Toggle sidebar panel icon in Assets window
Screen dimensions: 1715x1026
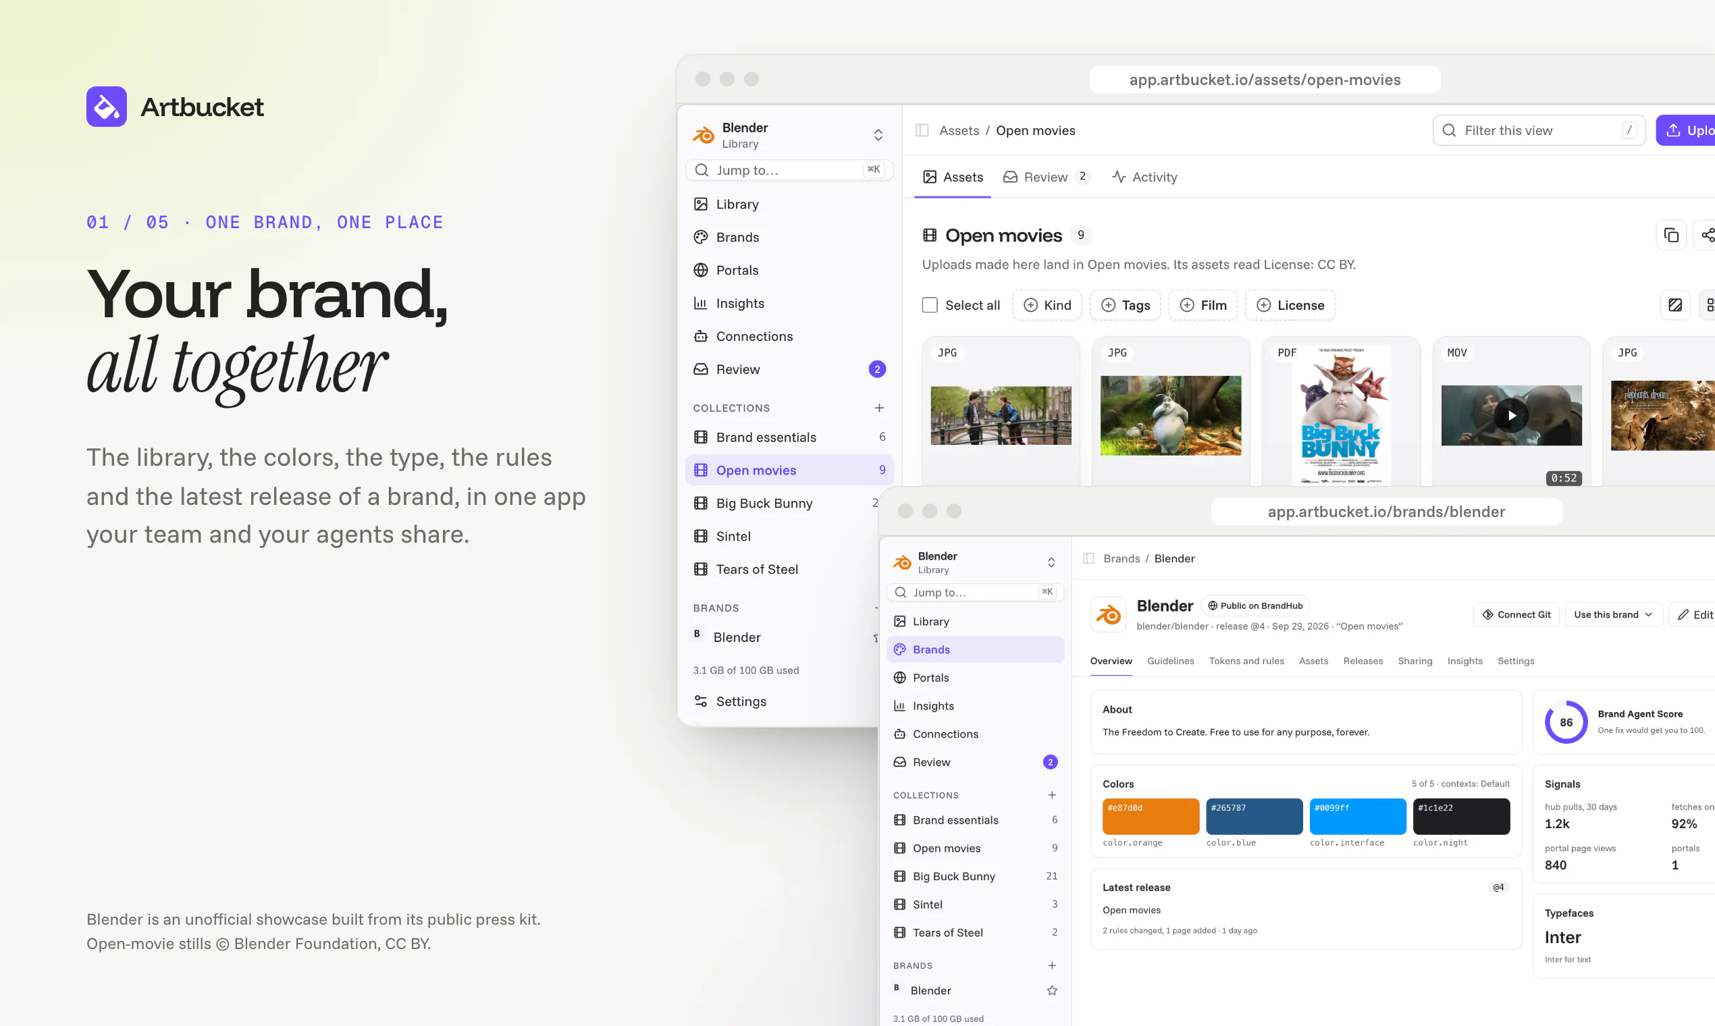[922, 130]
